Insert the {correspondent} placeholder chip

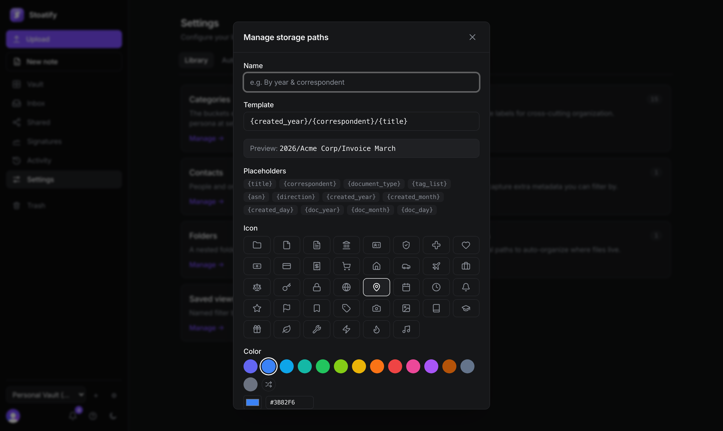pyautogui.click(x=310, y=184)
